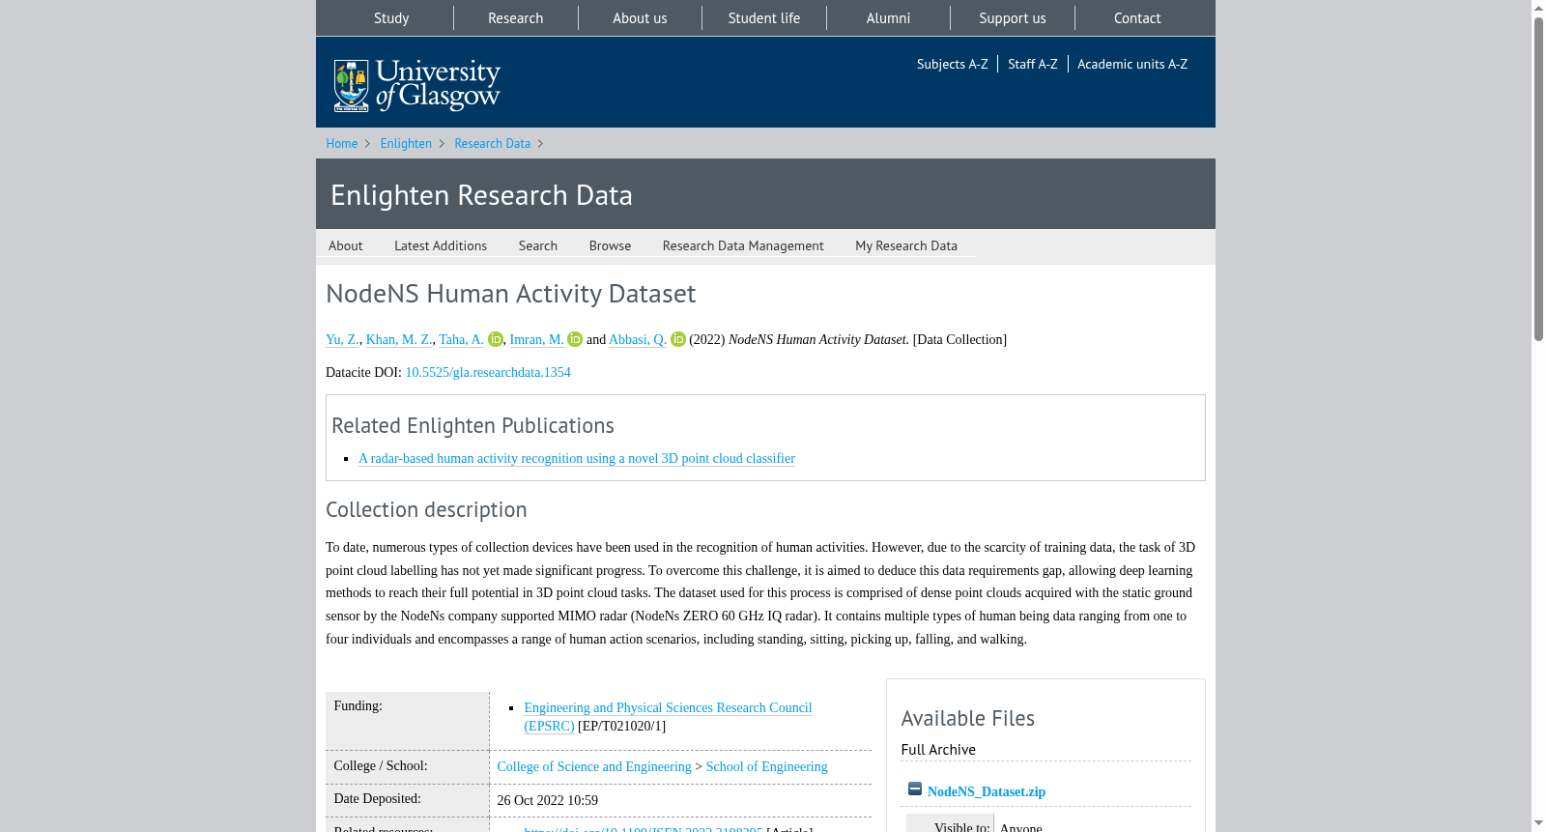This screenshot has height=832, width=1546.
Task: Click the Home breadcrumb link
Action: tap(341, 143)
